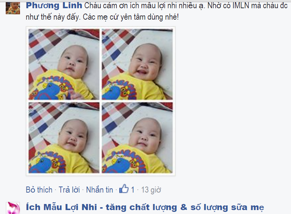291x214 pixels.
Task: Open the top-left baby photo in collage
Action: [64, 64]
